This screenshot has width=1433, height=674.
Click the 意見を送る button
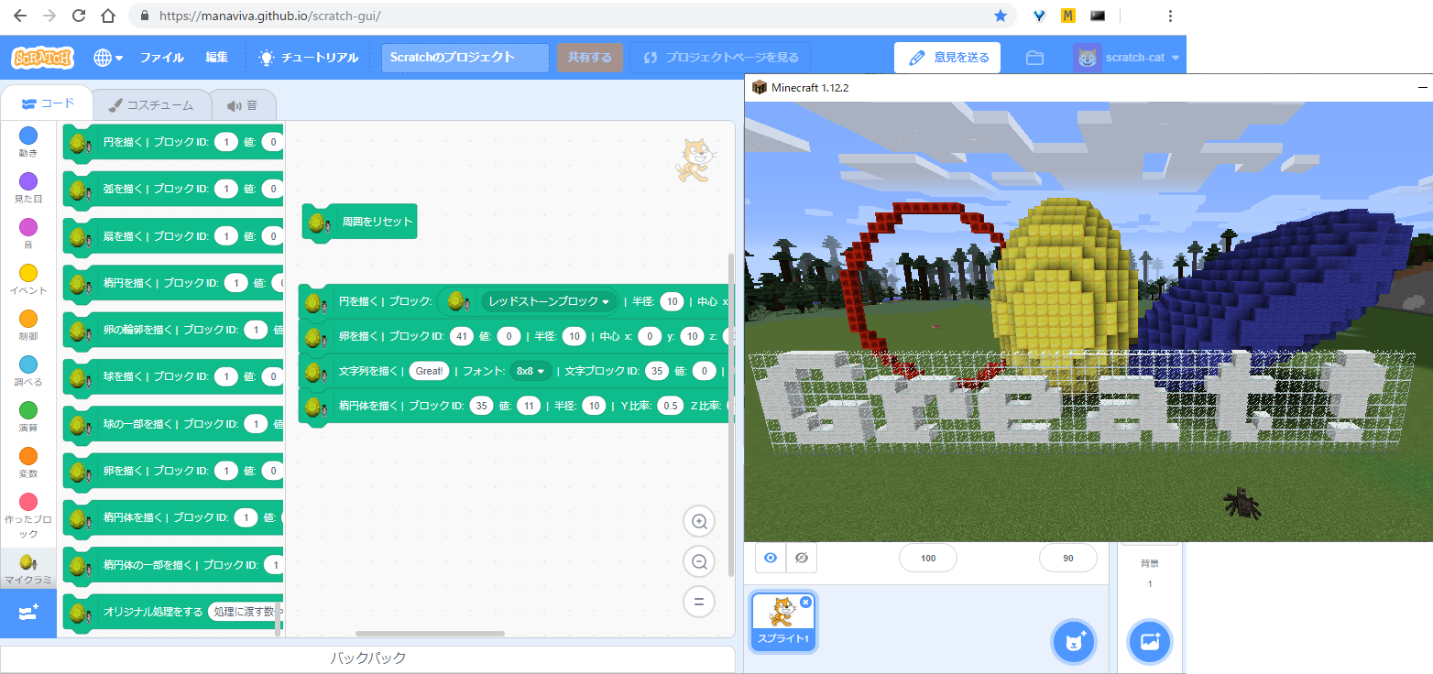pos(947,57)
